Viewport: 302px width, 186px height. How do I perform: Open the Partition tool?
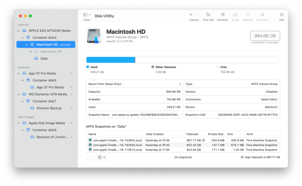tap(223, 15)
